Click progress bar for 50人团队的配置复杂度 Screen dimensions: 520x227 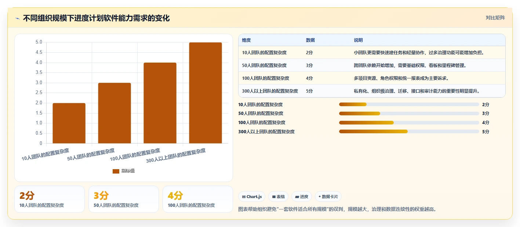(409, 113)
